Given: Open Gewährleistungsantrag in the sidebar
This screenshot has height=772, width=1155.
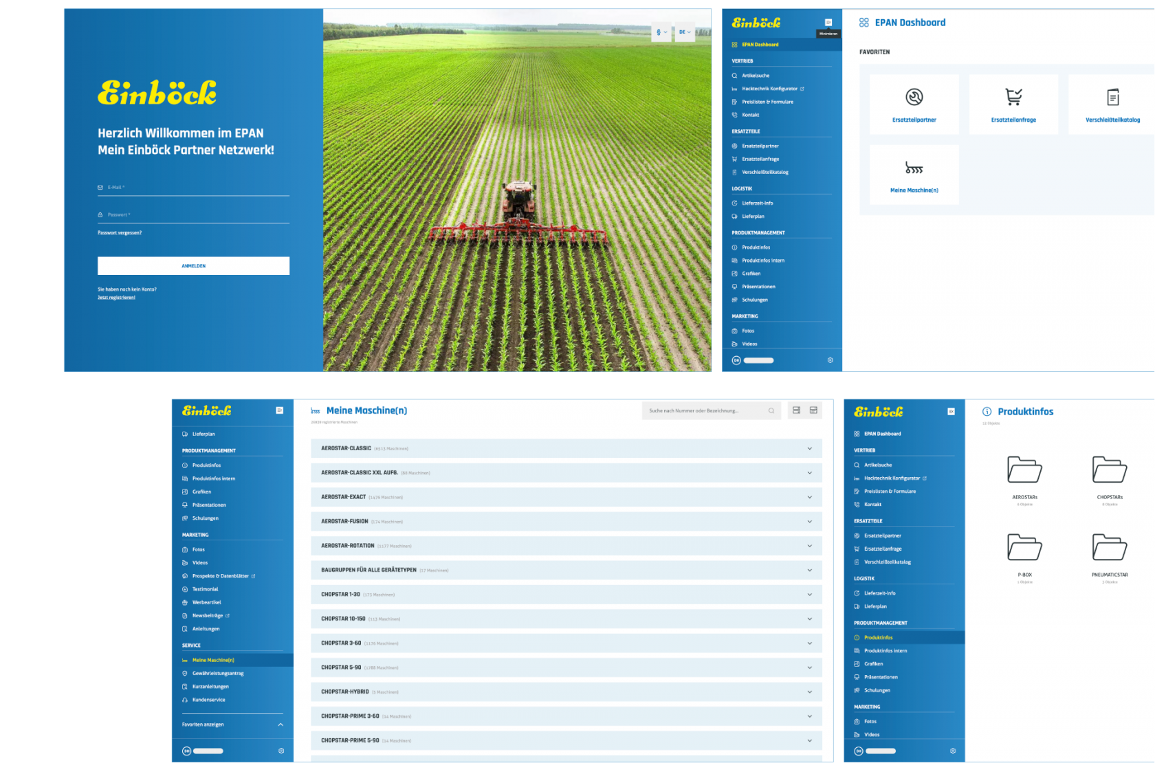Looking at the screenshot, I should click(218, 674).
